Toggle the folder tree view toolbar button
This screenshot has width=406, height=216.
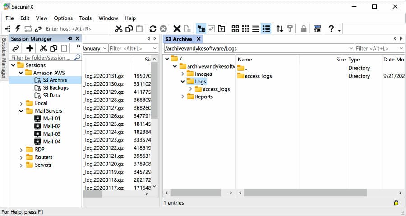pos(201,29)
